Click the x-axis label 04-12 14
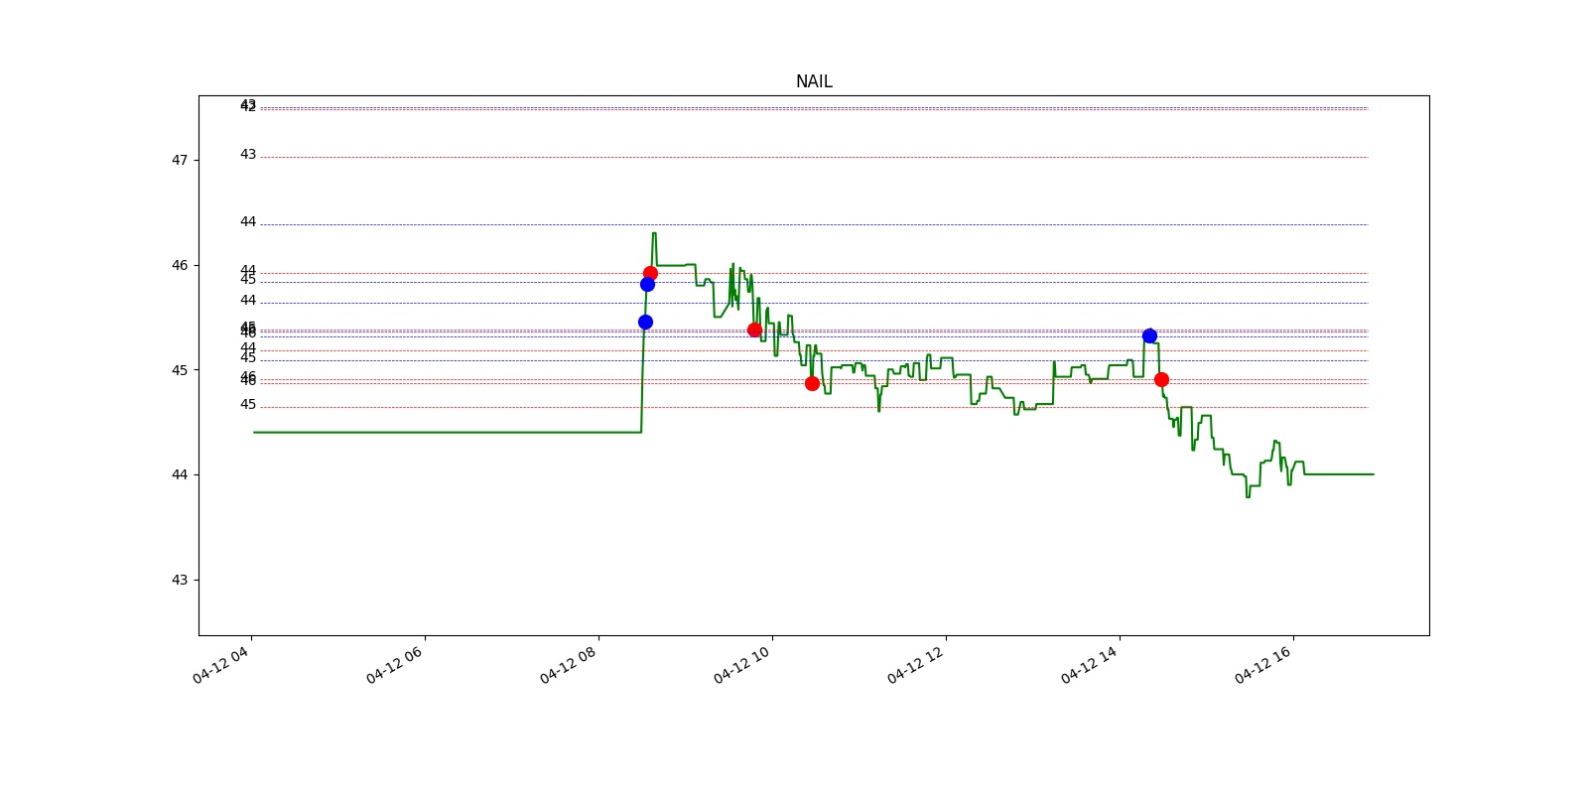The image size is (1588, 794). pyautogui.click(x=1090, y=664)
